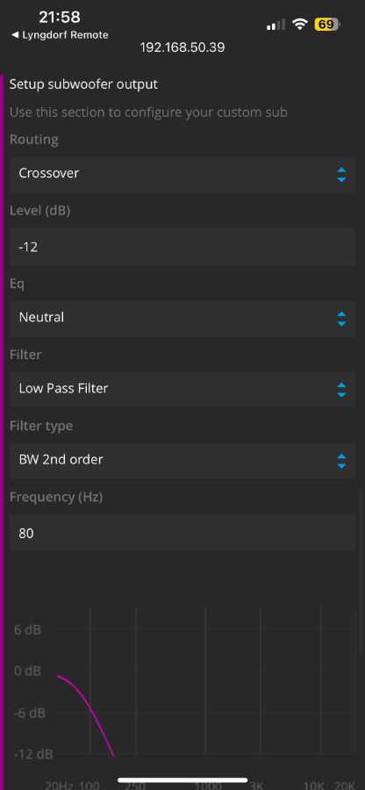Tap the 21:58 clock in status bar

[60, 18]
